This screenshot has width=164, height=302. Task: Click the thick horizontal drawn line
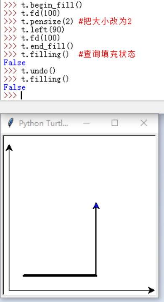point(60,275)
